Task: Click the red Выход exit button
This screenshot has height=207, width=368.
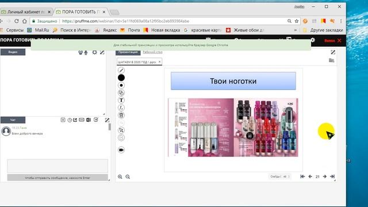Action: tap(333, 41)
